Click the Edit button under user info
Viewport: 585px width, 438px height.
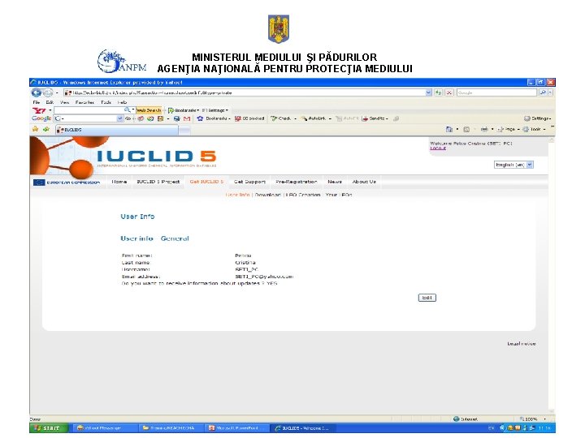tap(427, 298)
